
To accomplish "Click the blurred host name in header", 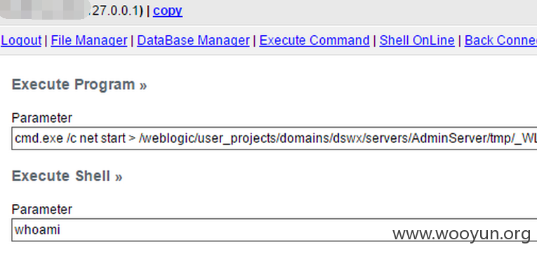I will 43,10.
